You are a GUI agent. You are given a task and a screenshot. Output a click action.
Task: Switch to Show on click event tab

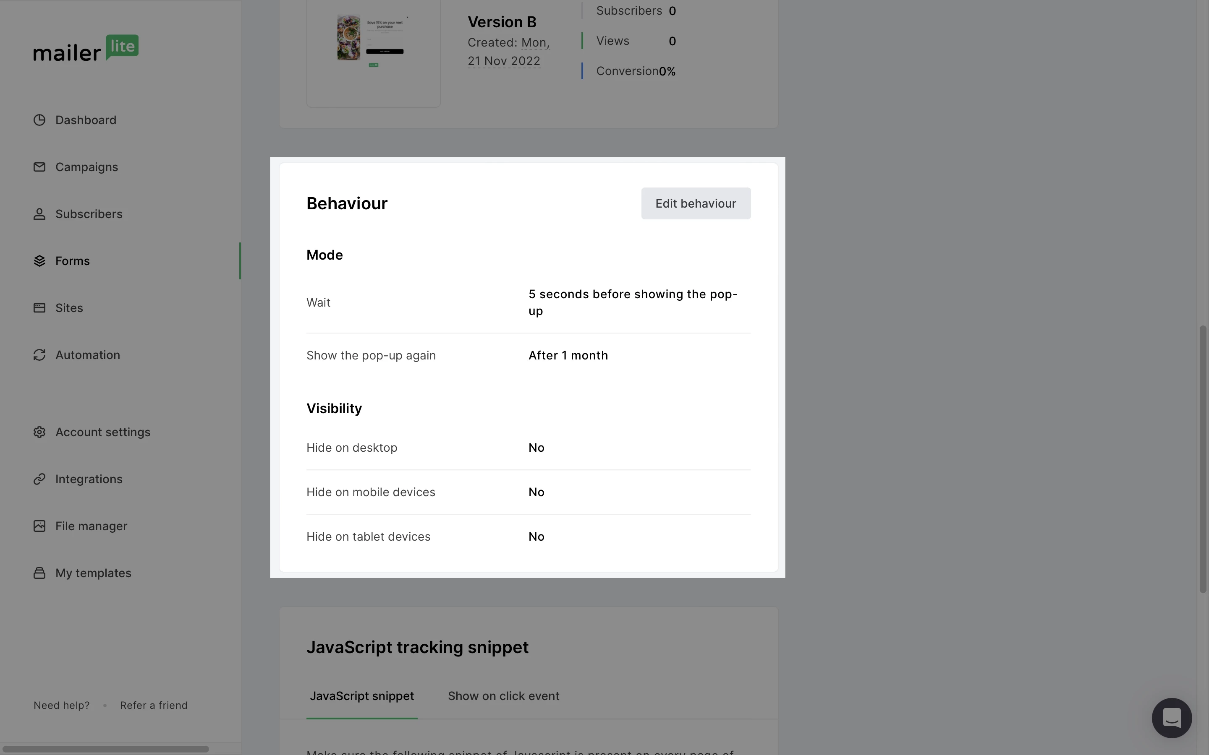pos(503,695)
